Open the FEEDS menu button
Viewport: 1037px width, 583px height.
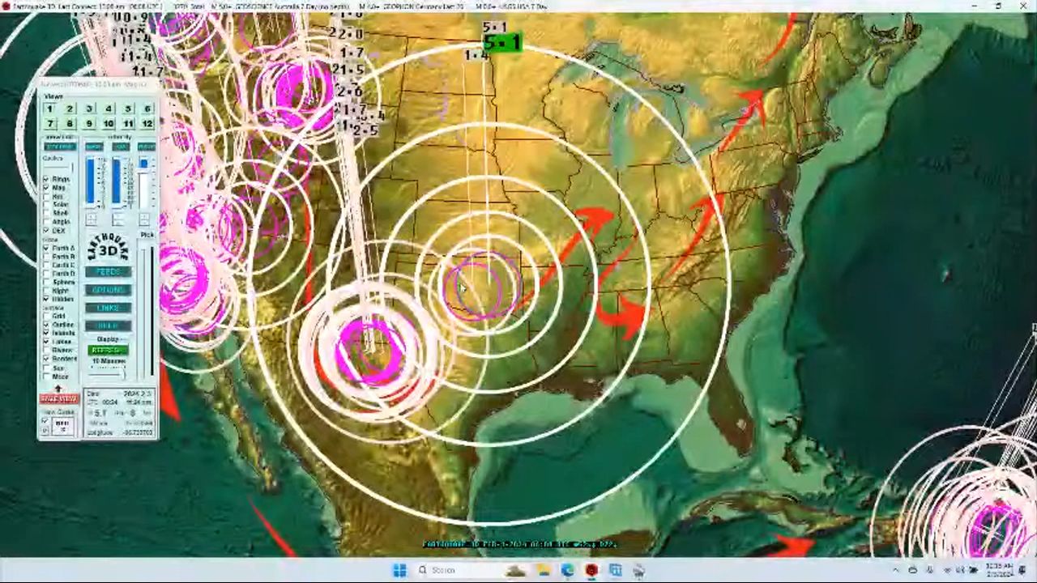(x=108, y=272)
